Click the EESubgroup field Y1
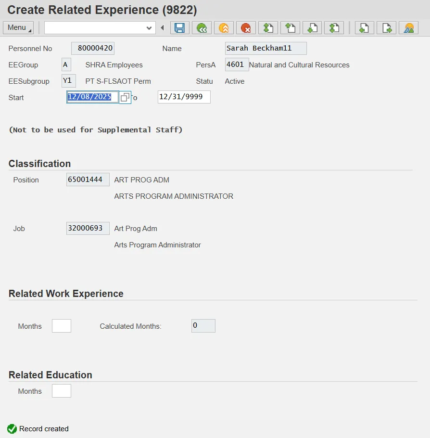The width and height of the screenshot is (430, 438). 69,81
